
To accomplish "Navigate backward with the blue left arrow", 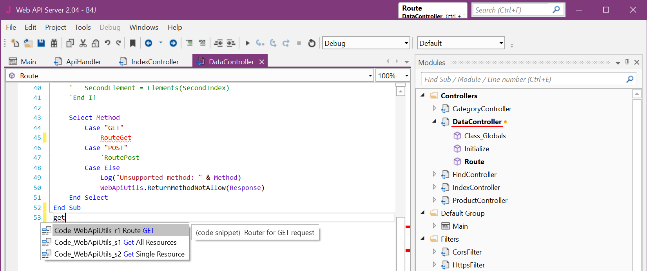I will pos(149,43).
